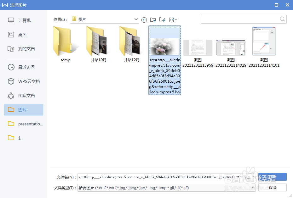Expand the view options arrow
The height and width of the screenshot is (198, 293).
[x=175, y=19]
